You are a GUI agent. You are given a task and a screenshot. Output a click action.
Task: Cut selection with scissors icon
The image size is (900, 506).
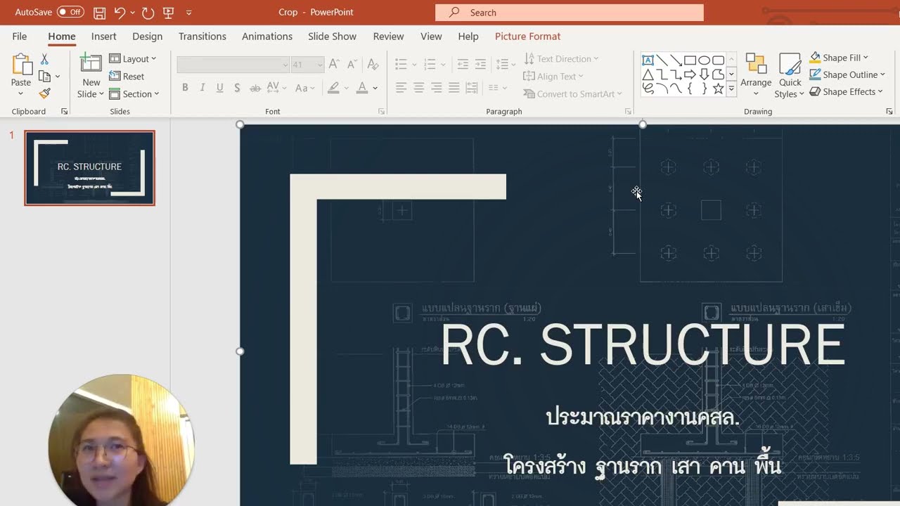pos(44,60)
